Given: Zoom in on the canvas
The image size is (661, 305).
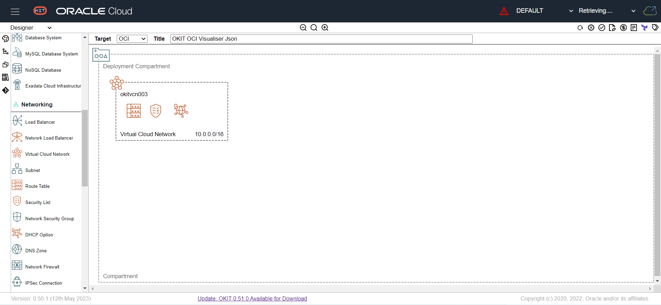Looking at the screenshot, I should [x=325, y=28].
